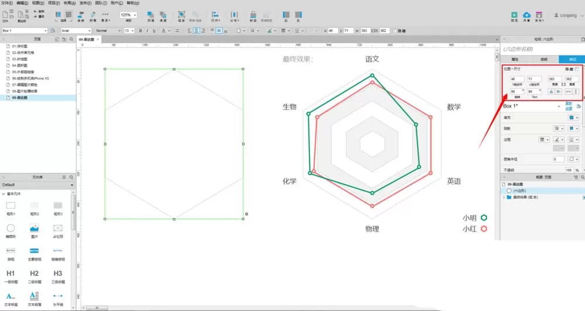Click the left pane toggle icon

pyautogui.click(x=286, y=15)
